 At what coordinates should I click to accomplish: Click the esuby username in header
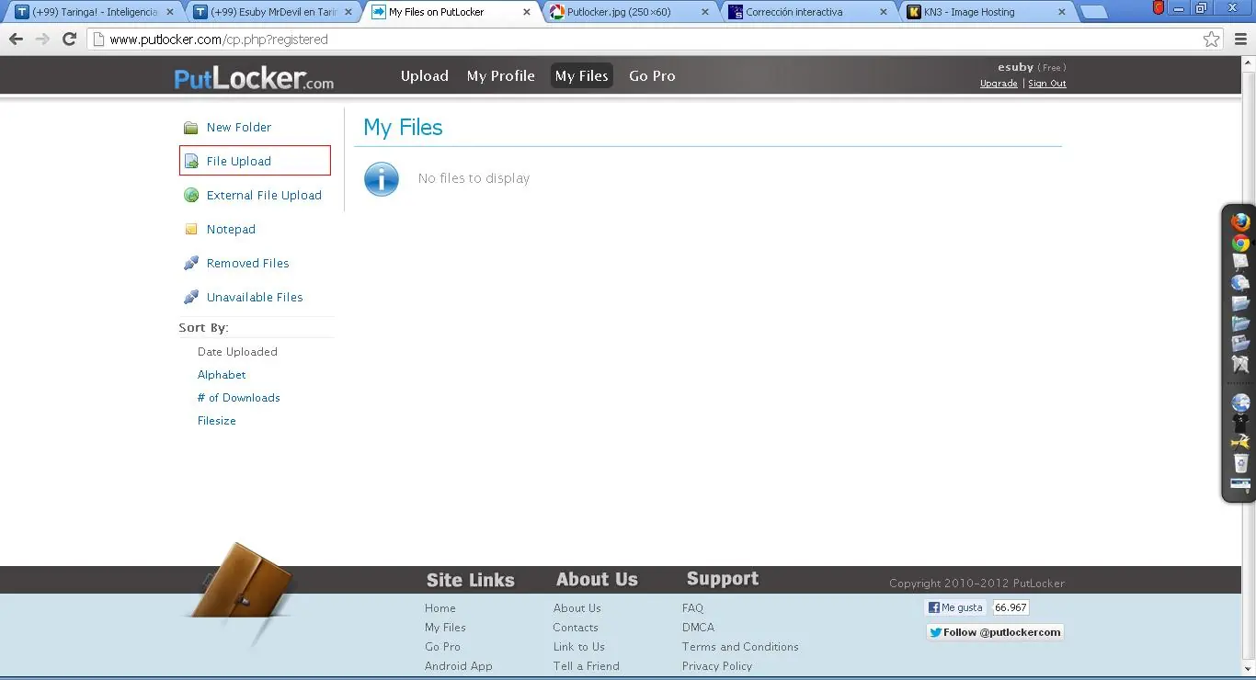(1015, 67)
